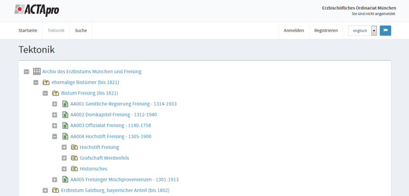The image size is (409, 196).
Task: Open the Suche menu item
Action: pyautogui.click(x=81, y=30)
